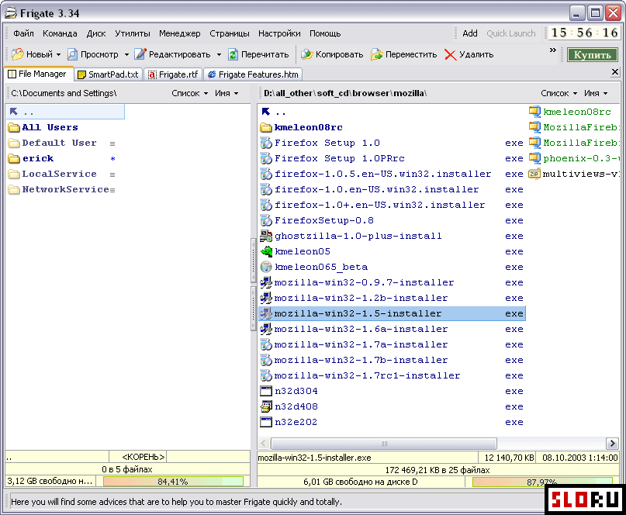Viewport: 626px width, 515px height.
Task: Click the parent folder arrow in left panel
Action: pyautogui.click(x=13, y=112)
